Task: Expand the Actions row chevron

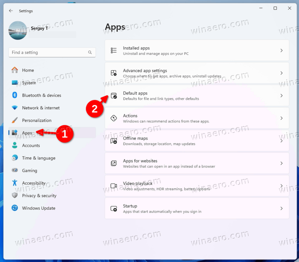Action: (281, 118)
